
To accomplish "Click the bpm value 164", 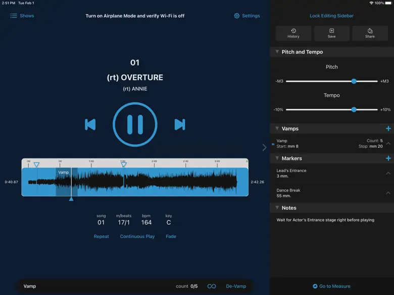I will pyautogui.click(x=146, y=222).
